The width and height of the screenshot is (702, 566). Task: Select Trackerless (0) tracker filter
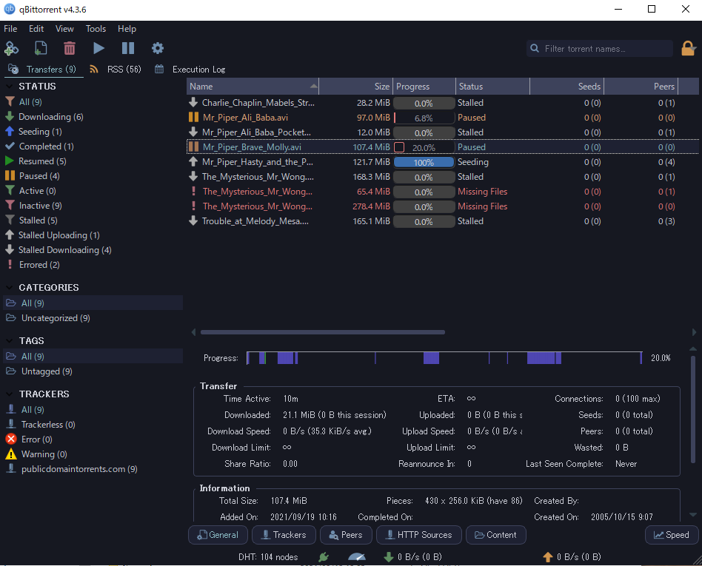tap(40, 425)
